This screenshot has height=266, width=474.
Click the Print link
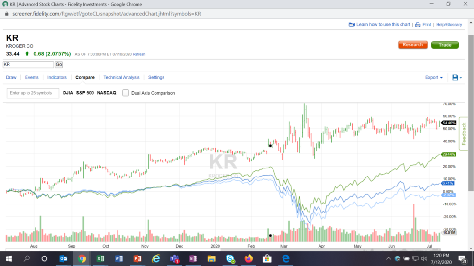tap(427, 25)
